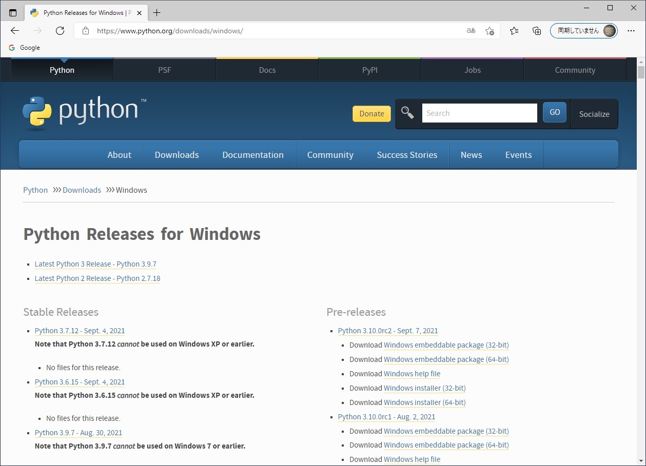
Task: Click the Downloads breadcrumb link
Action: pyautogui.click(x=82, y=190)
